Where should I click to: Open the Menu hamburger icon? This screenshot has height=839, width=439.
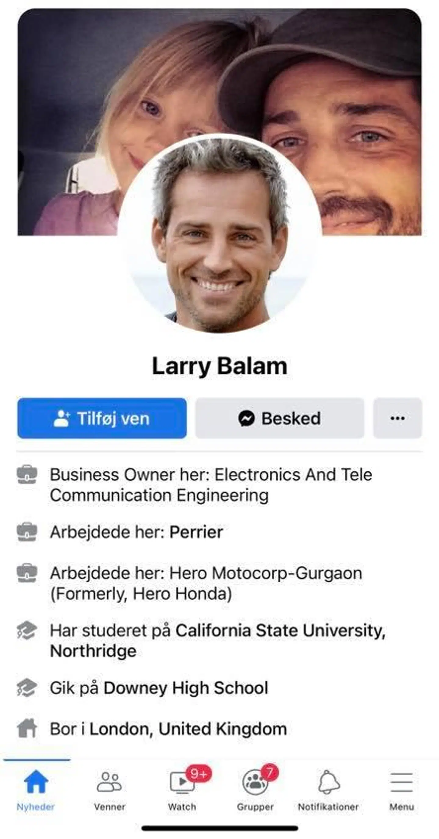(402, 782)
